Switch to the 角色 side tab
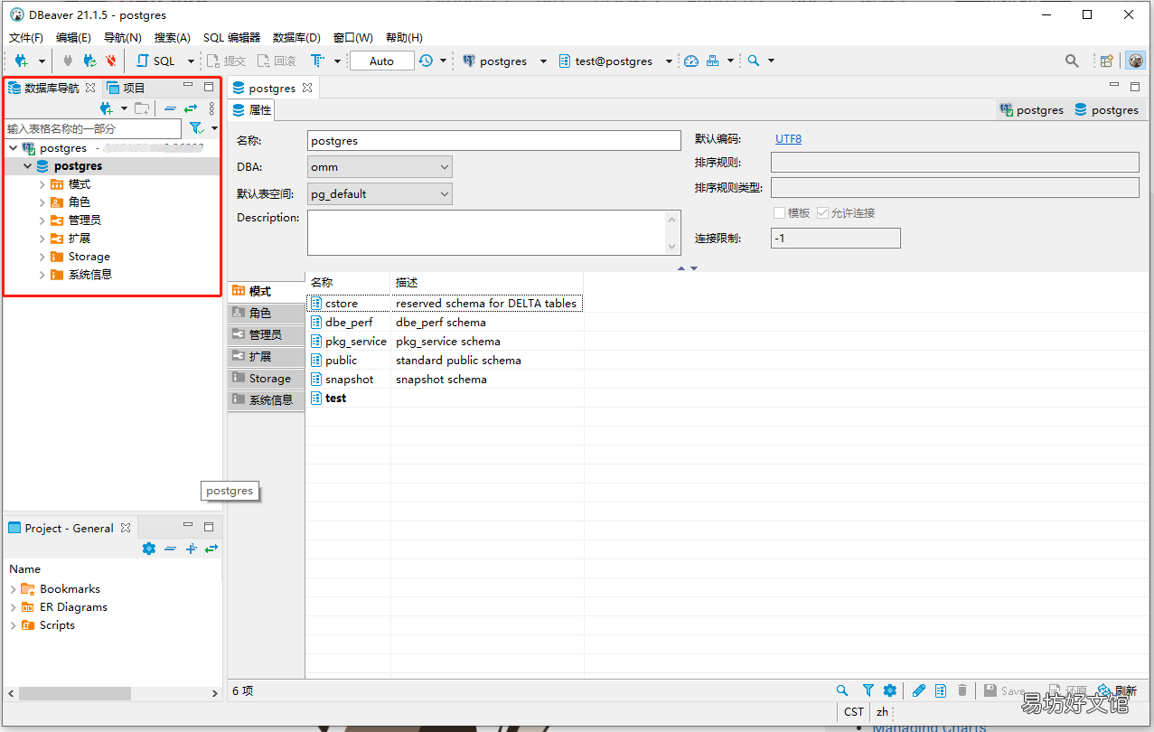This screenshot has width=1154, height=732. point(266,313)
